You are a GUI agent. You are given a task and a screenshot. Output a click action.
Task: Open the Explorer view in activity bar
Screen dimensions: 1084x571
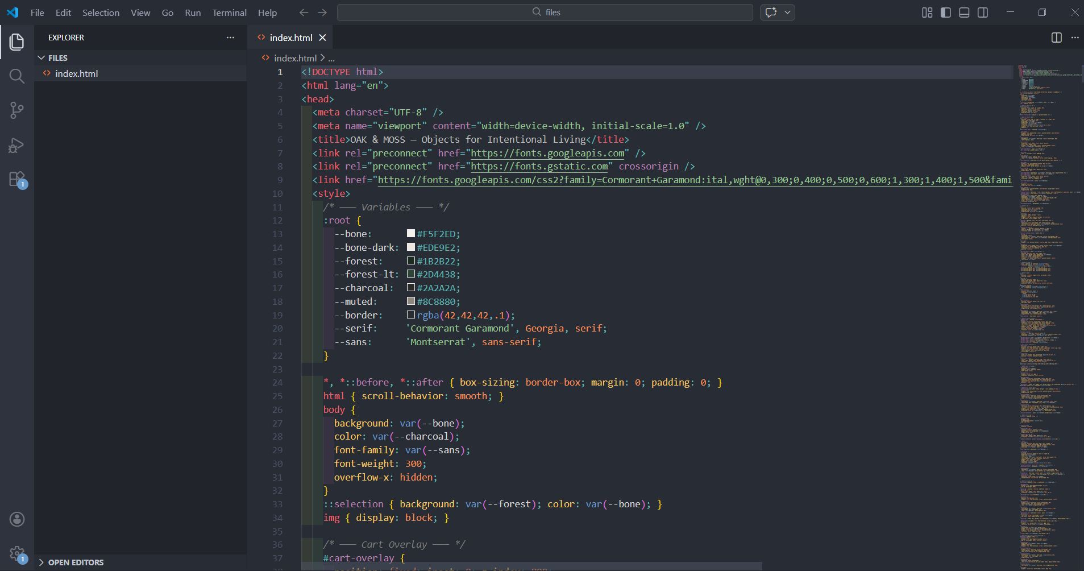point(17,42)
